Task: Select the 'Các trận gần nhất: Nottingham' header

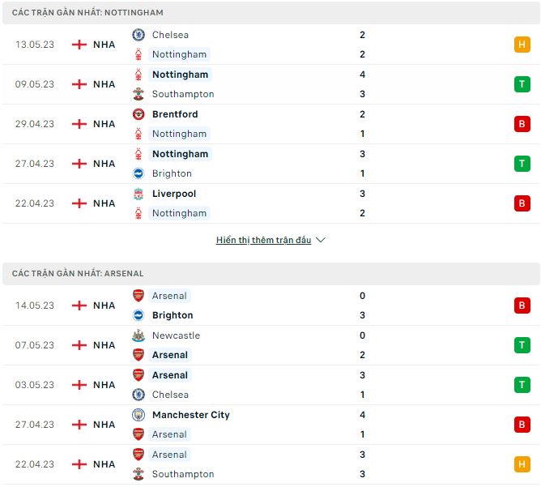Action: [87, 13]
